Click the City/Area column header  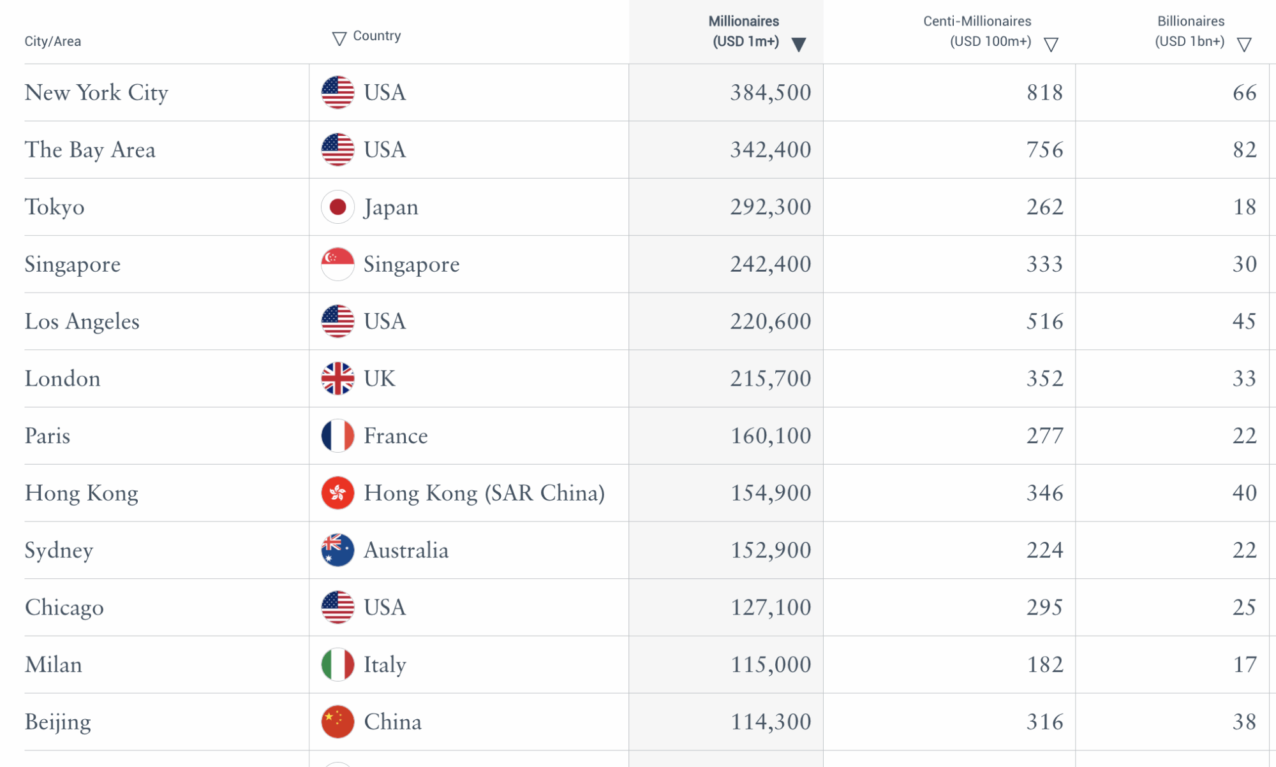click(x=53, y=41)
